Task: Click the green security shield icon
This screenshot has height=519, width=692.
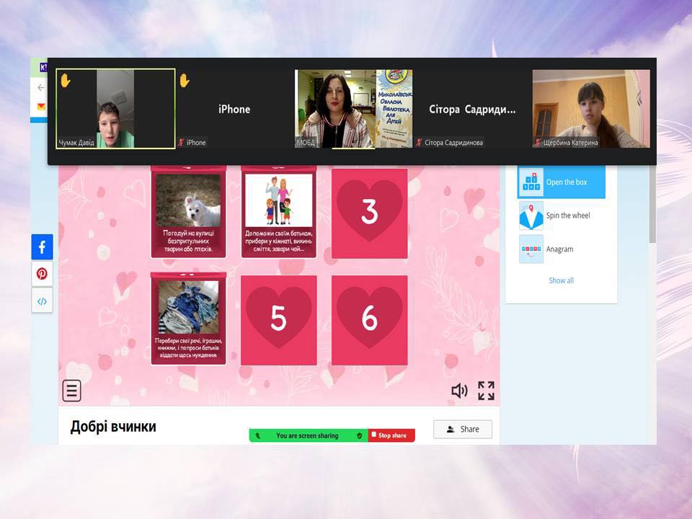Action: click(360, 435)
